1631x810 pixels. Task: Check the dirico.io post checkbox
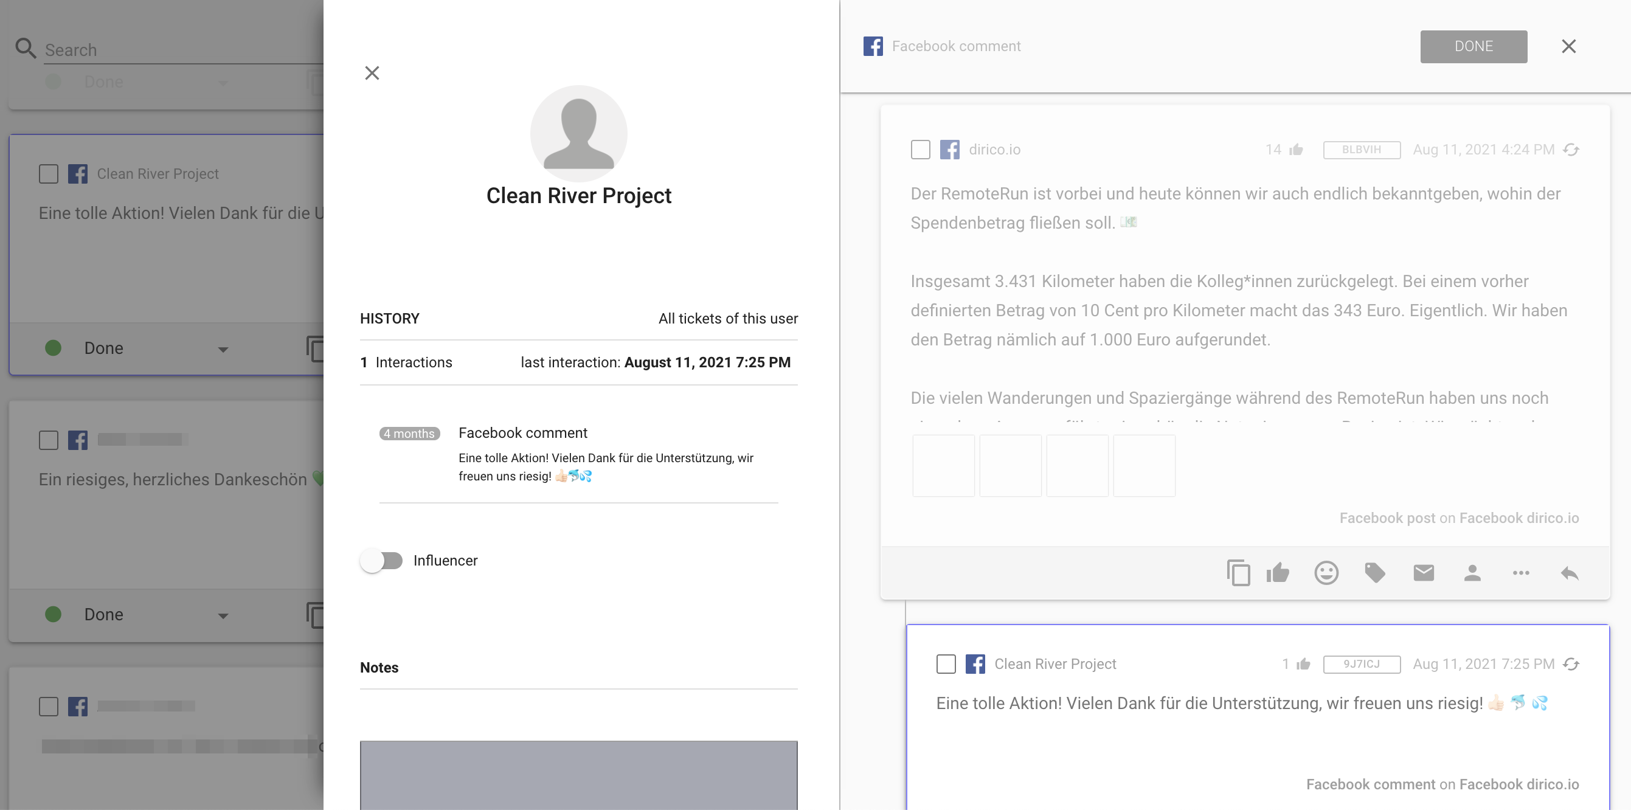(x=920, y=150)
